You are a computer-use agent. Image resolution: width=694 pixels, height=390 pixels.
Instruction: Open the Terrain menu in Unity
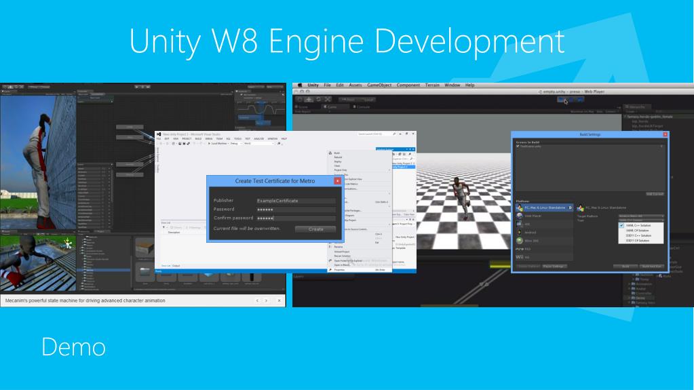[x=432, y=85]
